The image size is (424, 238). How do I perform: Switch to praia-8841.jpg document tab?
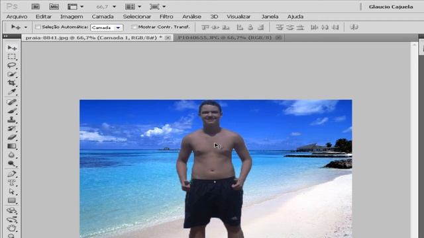coord(93,38)
